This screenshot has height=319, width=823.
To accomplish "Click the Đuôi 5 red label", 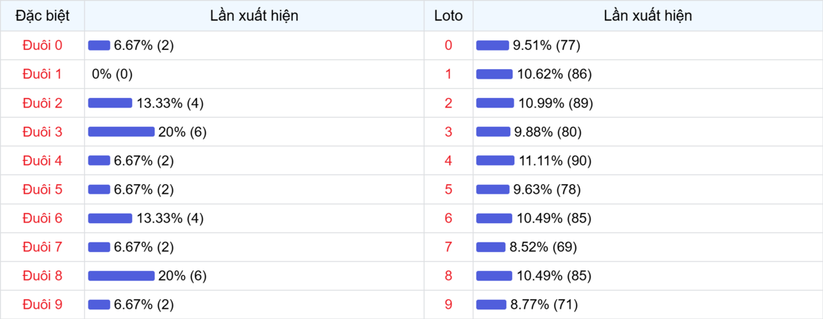I will (x=43, y=189).
